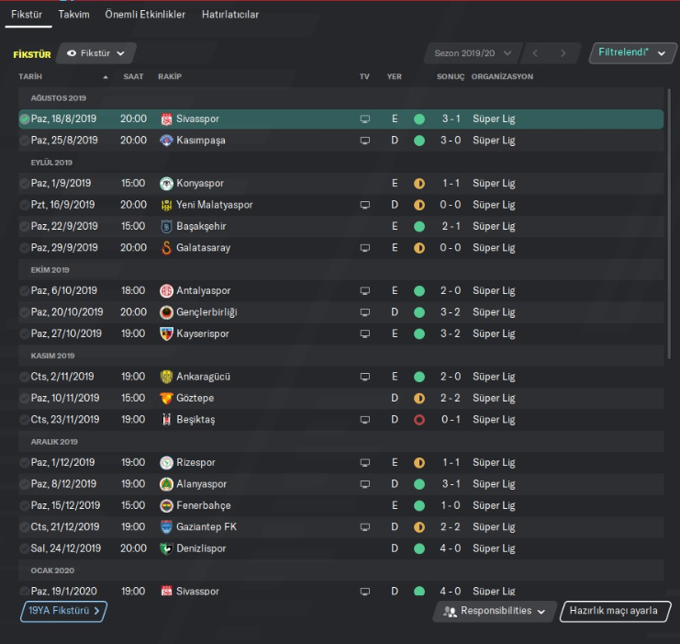
Task: Click the Antalyaspor team crest
Action: pyautogui.click(x=166, y=290)
